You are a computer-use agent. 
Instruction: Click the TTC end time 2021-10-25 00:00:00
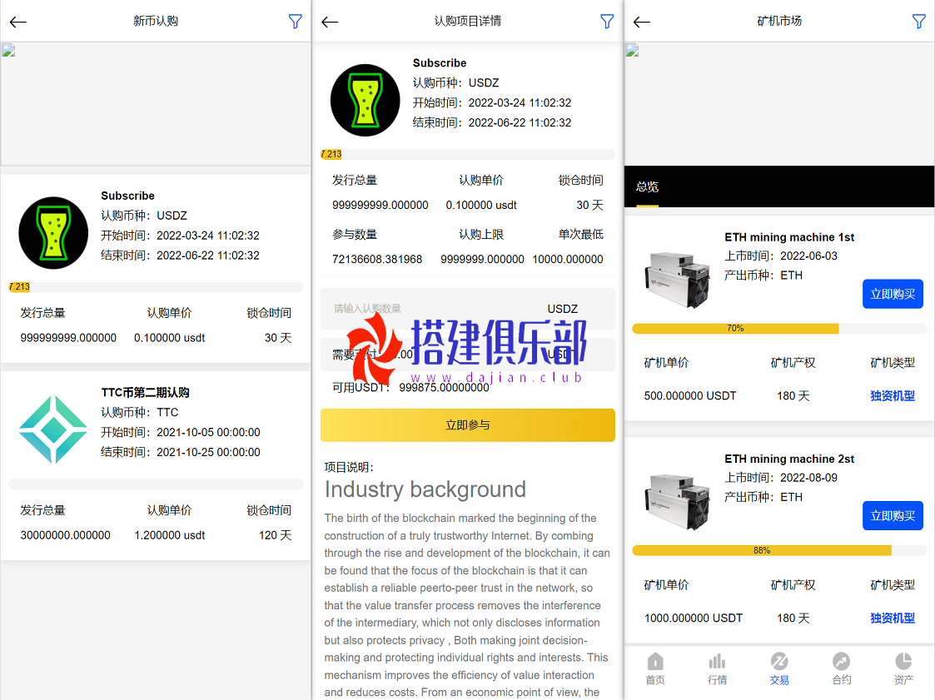click(181, 452)
